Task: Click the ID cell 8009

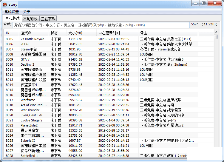Action: (10, 59)
